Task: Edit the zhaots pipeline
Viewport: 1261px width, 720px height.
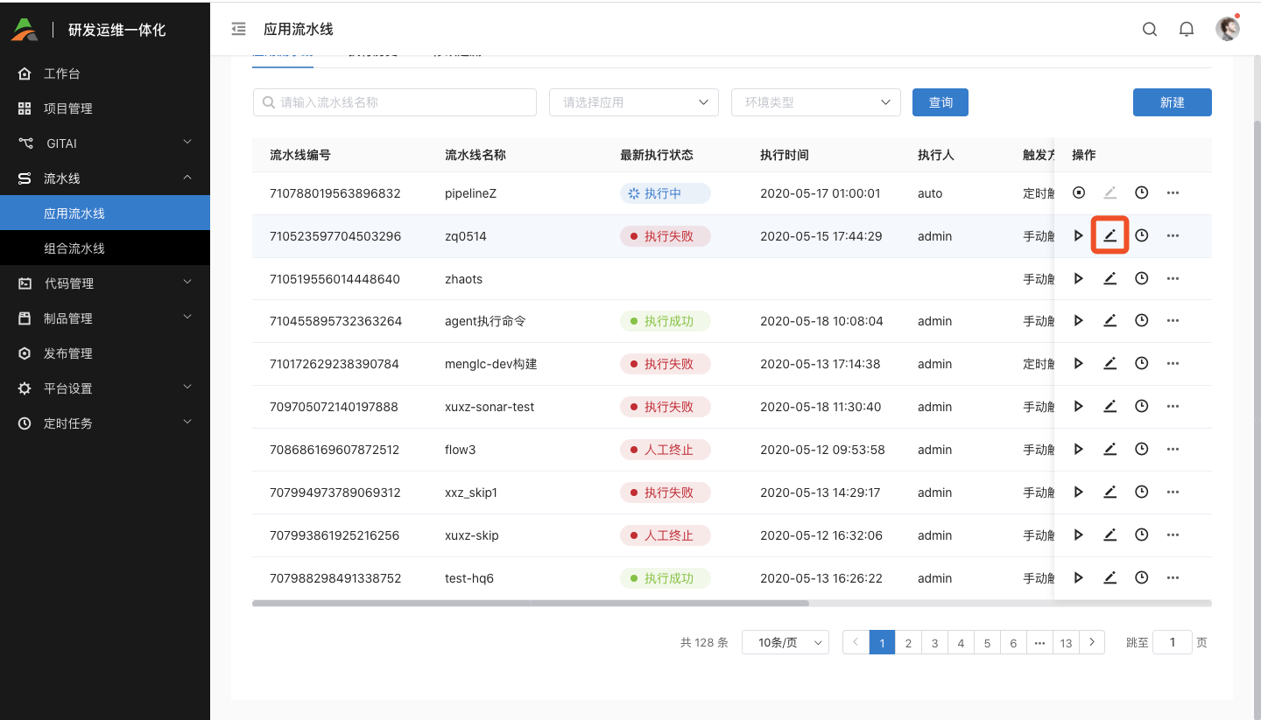Action: coord(1110,278)
